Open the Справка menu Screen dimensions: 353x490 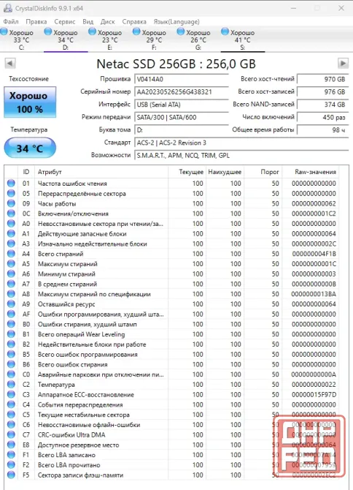point(134,21)
